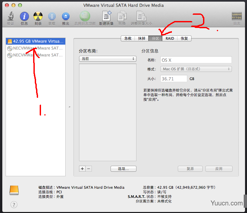Click the size field showing 36.71
The width and height of the screenshot is (247, 213).
(x=174, y=79)
